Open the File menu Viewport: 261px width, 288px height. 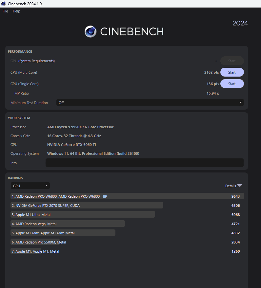click(5, 11)
